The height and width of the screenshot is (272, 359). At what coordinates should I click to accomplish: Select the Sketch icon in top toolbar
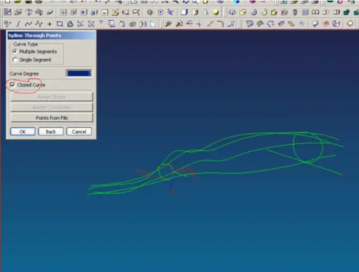(8, 12)
